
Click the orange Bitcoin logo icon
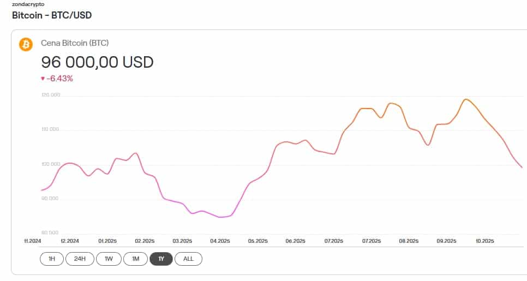(26, 44)
